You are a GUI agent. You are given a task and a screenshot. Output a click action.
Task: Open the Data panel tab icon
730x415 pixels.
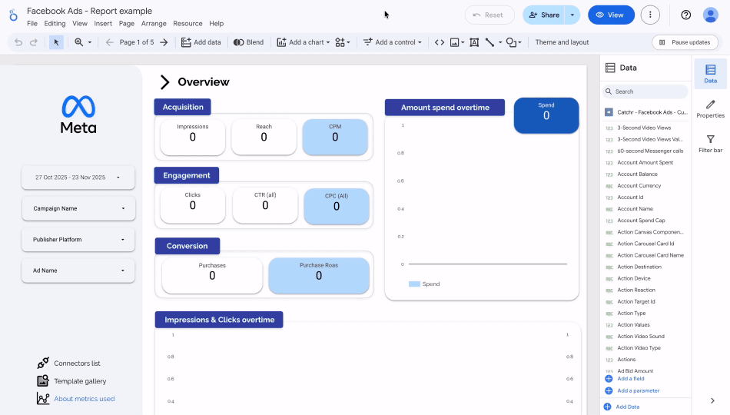711,74
